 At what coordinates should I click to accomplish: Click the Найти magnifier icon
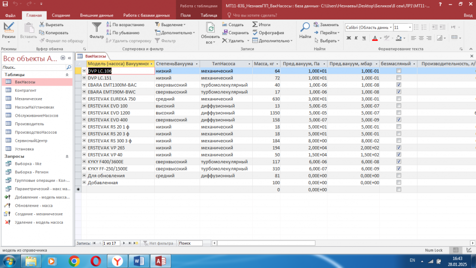click(x=305, y=28)
